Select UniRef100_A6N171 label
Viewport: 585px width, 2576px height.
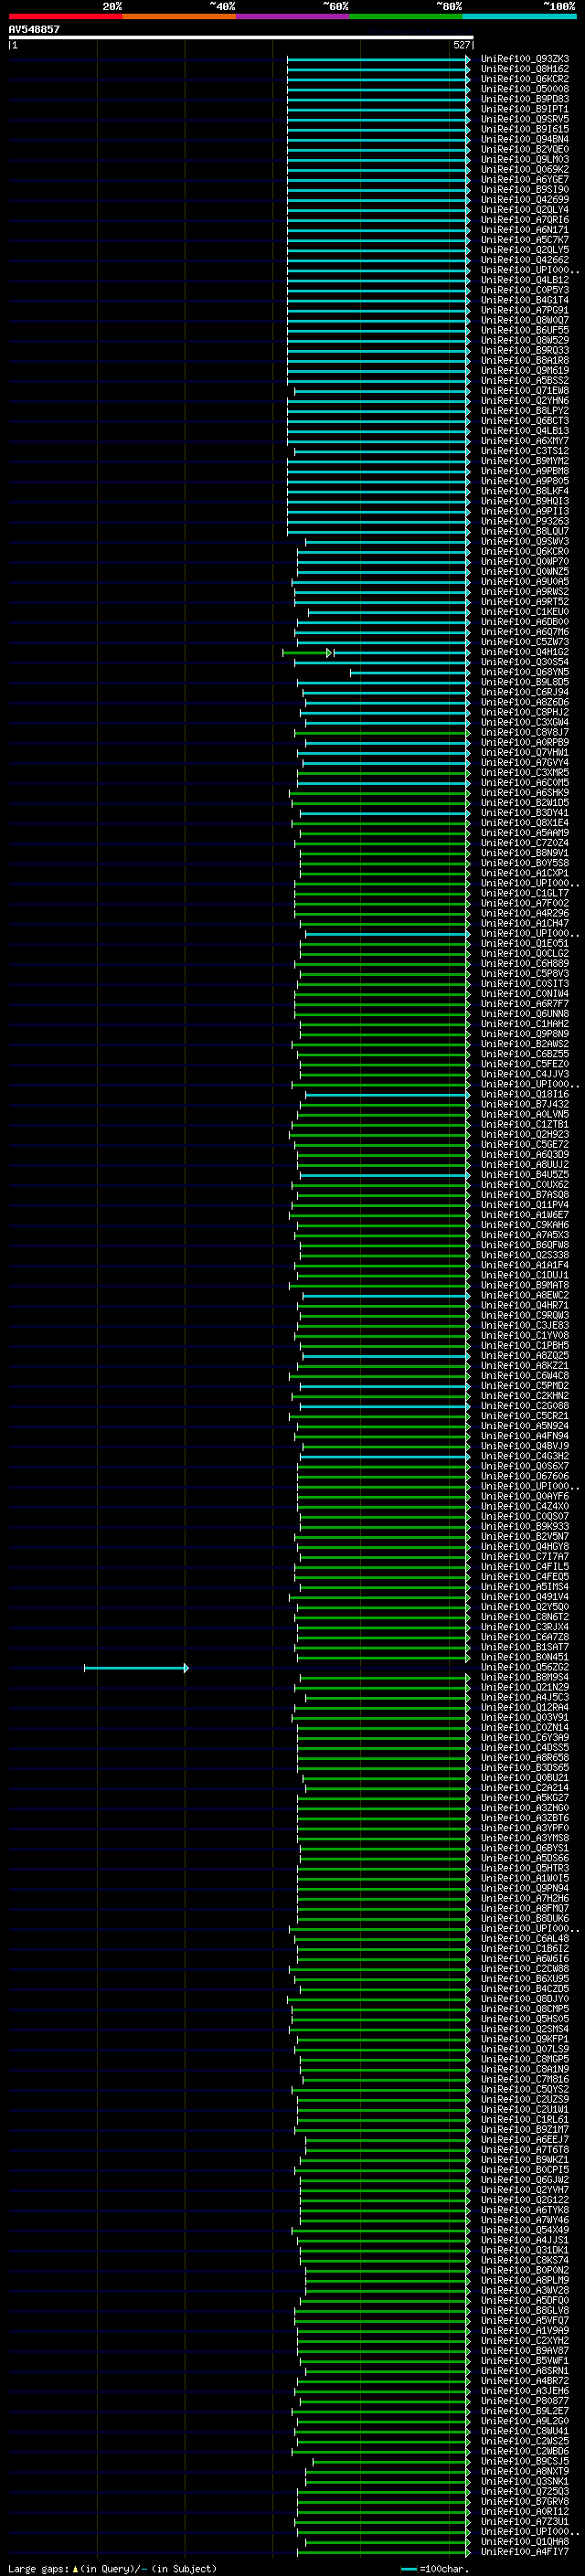click(525, 230)
